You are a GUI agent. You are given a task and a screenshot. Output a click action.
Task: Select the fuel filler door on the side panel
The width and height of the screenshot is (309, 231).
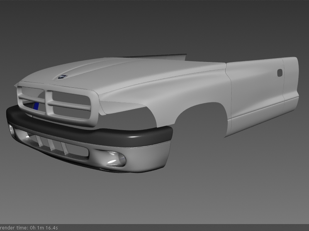[280, 72]
